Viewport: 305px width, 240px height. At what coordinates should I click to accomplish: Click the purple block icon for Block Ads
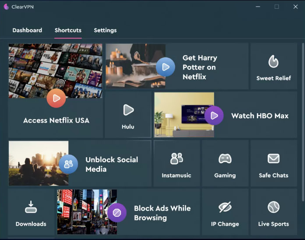[117, 213]
